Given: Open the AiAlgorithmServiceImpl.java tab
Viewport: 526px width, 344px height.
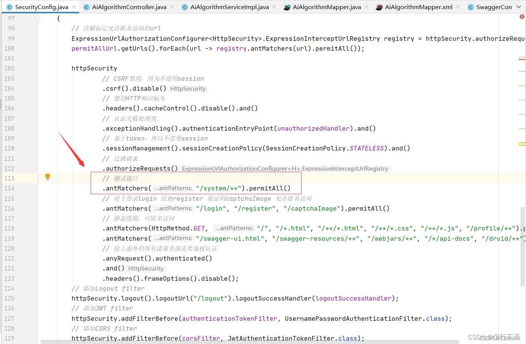Looking at the screenshot, I should (229, 7).
